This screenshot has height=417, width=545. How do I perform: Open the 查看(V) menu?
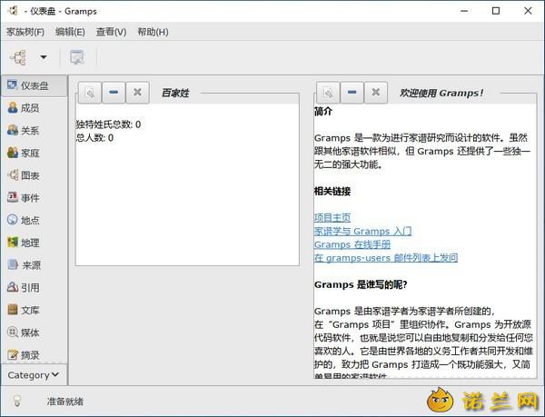[111, 32]
